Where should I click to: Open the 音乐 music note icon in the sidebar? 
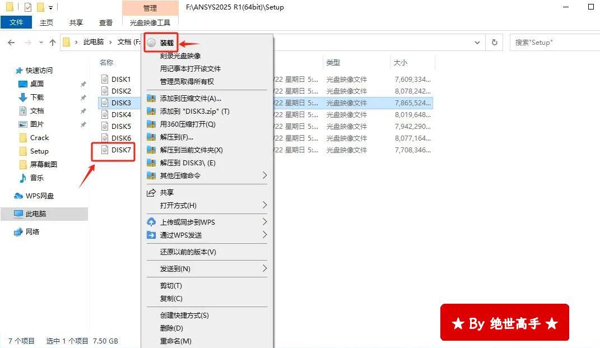[x=23, y=178]
